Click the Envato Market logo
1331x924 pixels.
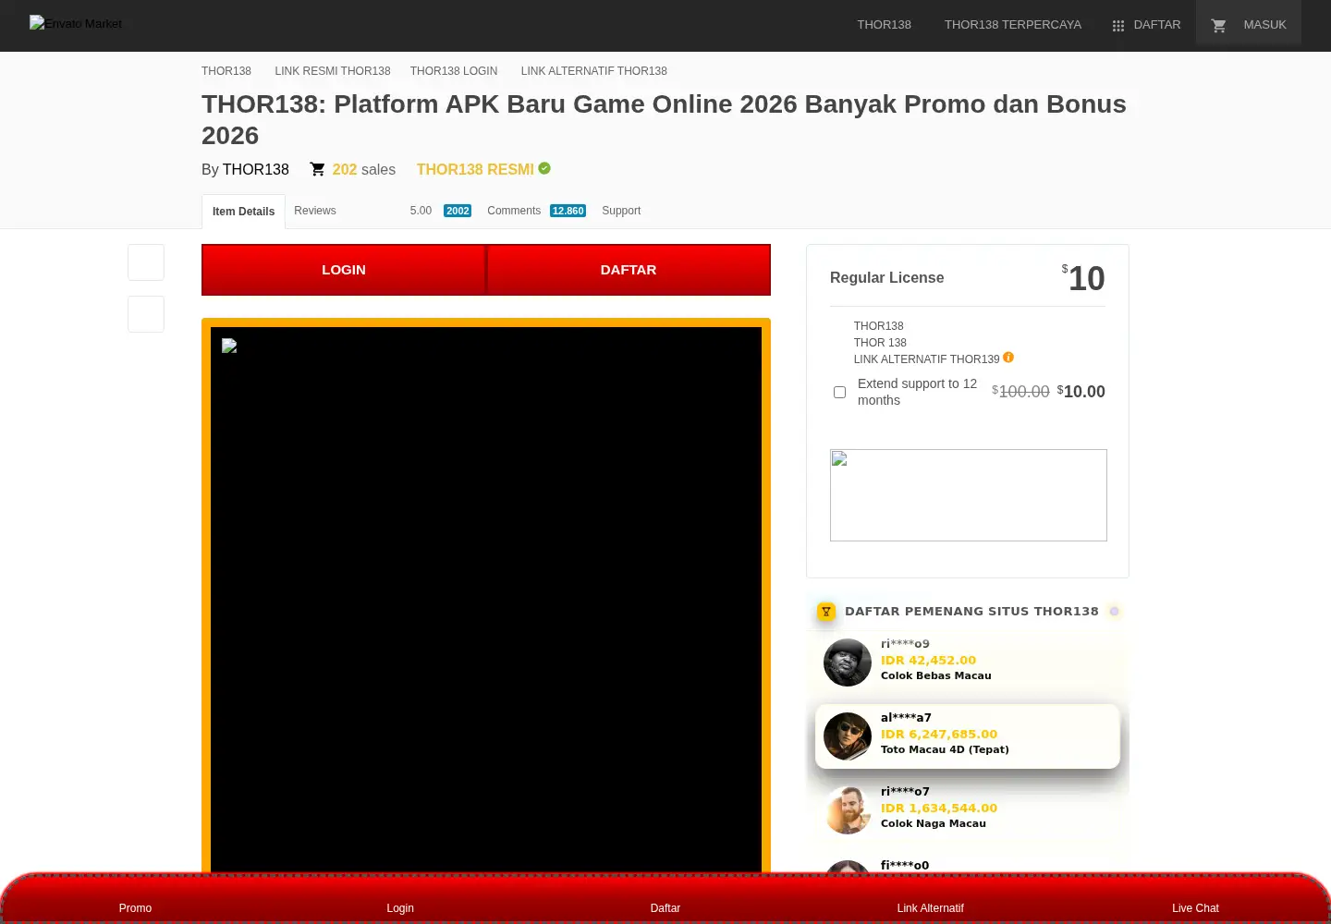pos(76,23)
